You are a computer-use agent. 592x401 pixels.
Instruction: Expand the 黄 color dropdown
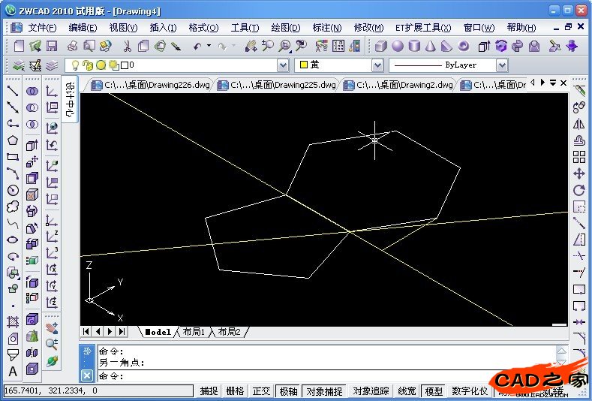tap(377, 66)
